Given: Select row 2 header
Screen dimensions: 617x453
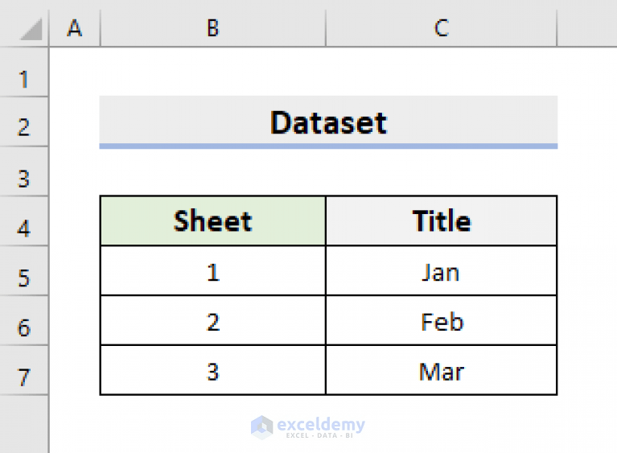Looking at the screenshot, I should [x=23, y=127].
